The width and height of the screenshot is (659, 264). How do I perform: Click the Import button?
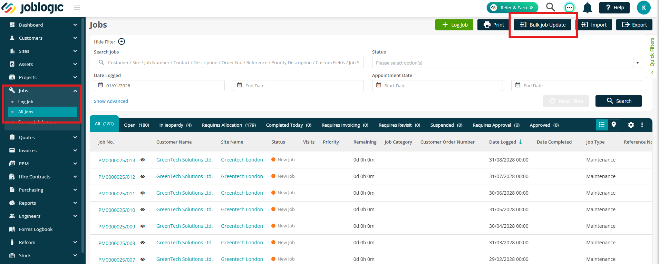click(x=594, y=25)
